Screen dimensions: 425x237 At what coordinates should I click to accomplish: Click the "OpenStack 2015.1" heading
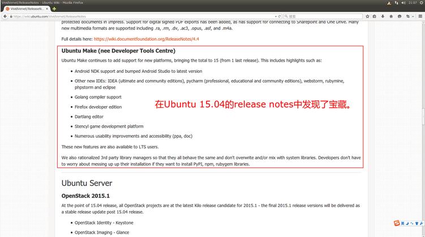85,196
